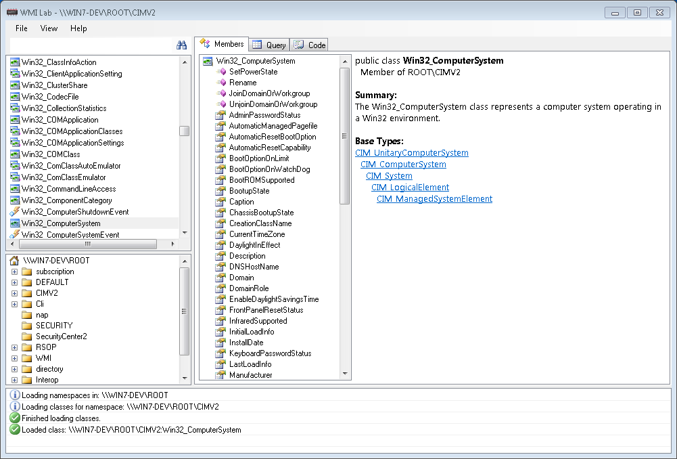Open the CIM_ComputerSystem base type link
Screen dimensions: 677x459
(403, 165)
